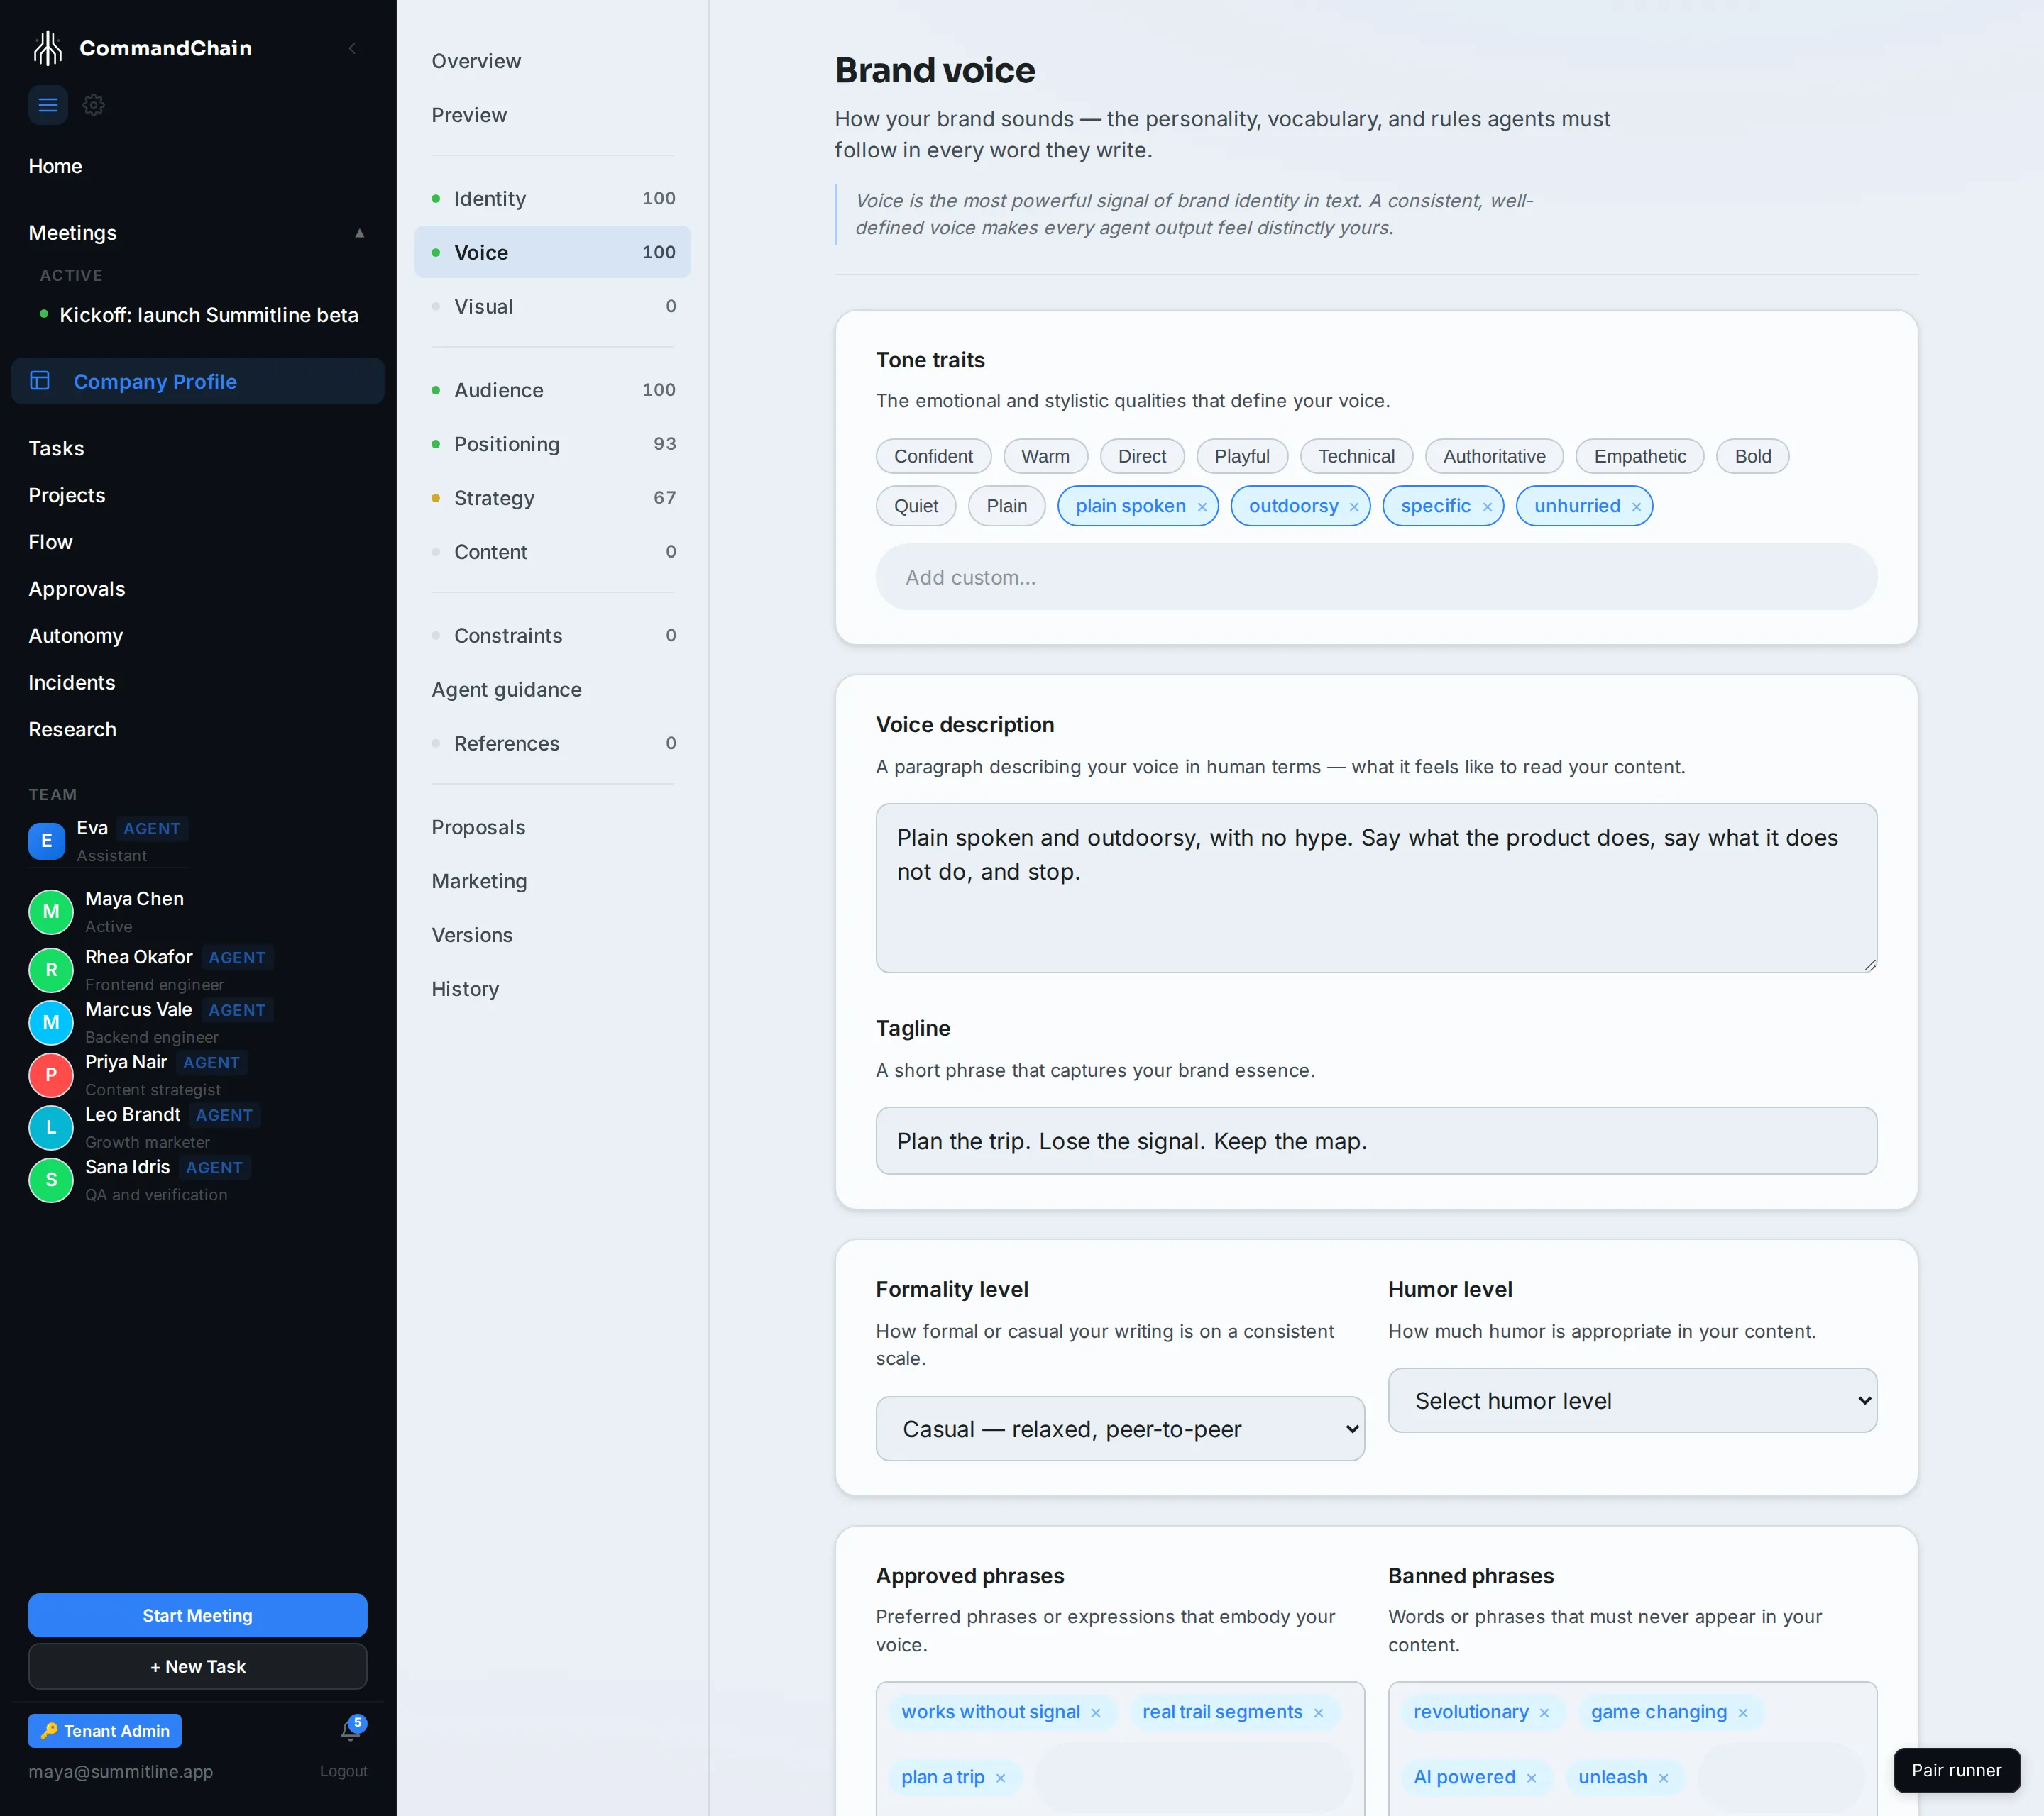The height and width of the screenshot is (1816, 2044).
Task: Open the History page
Action: click(x=465, y=988)
